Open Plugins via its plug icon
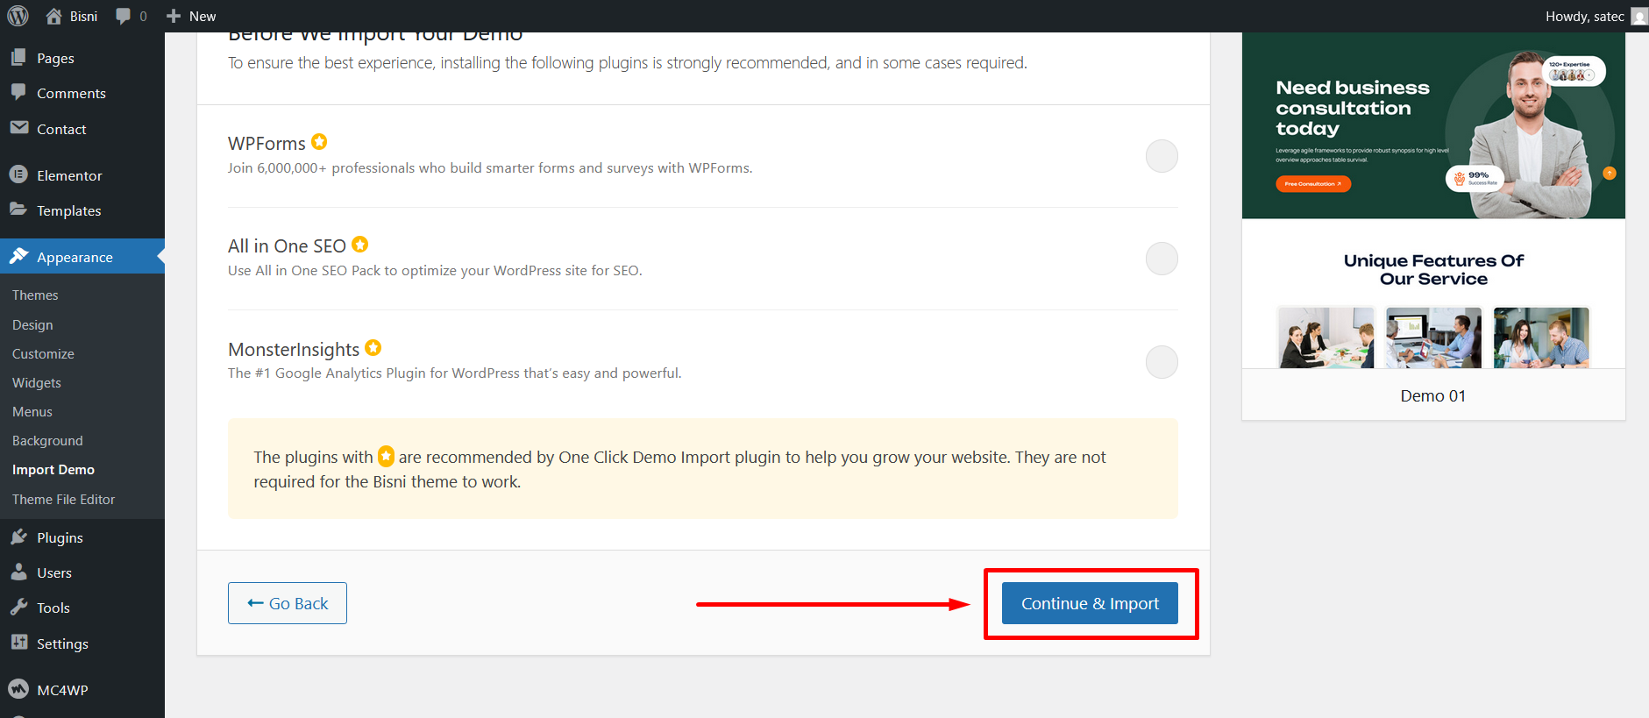1649x718 pixels. (18, 537)
